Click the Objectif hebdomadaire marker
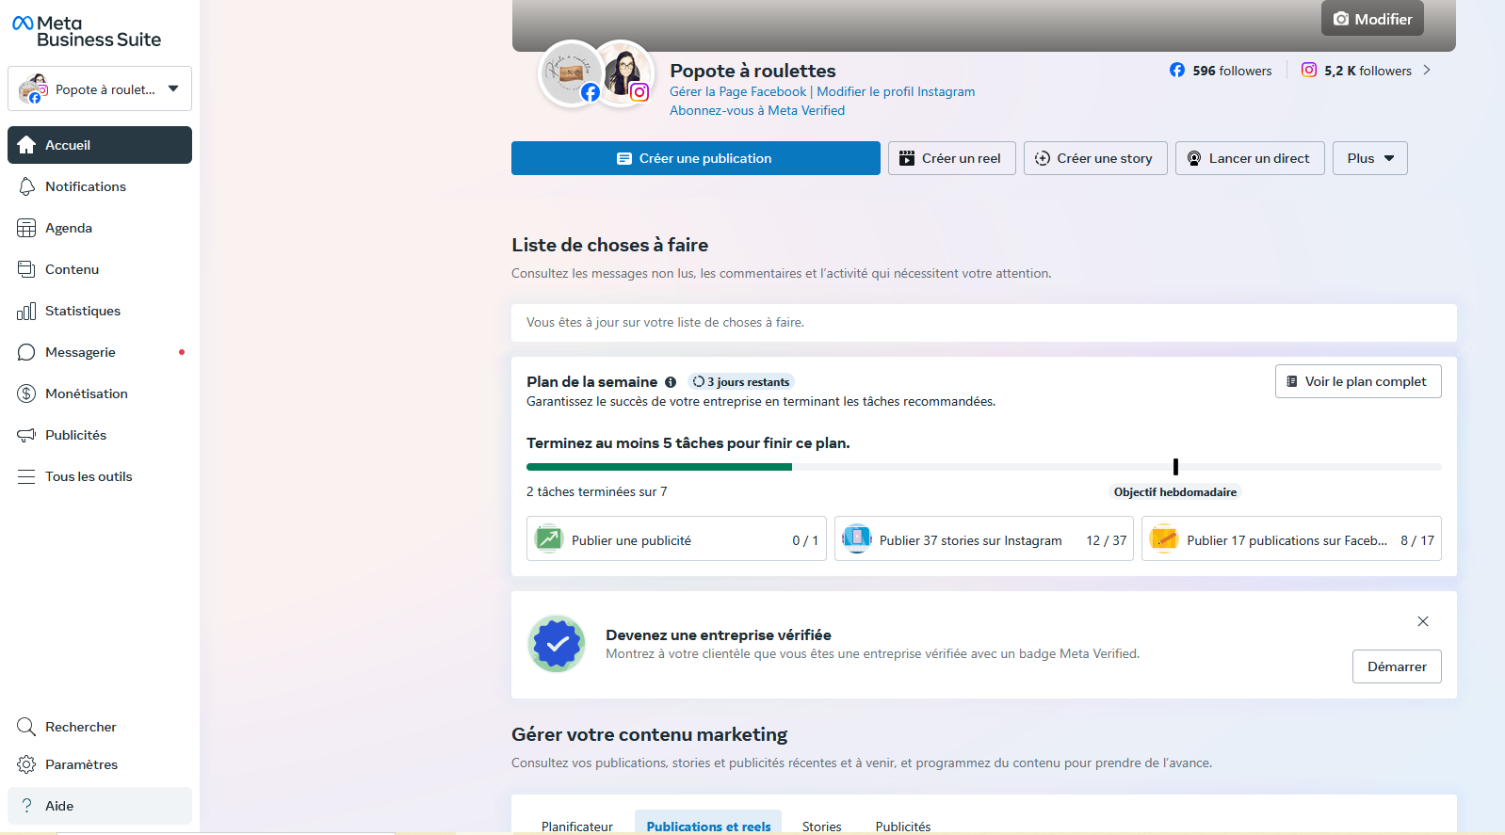Screen dimensions: 1505x835 pos(1175,467)
